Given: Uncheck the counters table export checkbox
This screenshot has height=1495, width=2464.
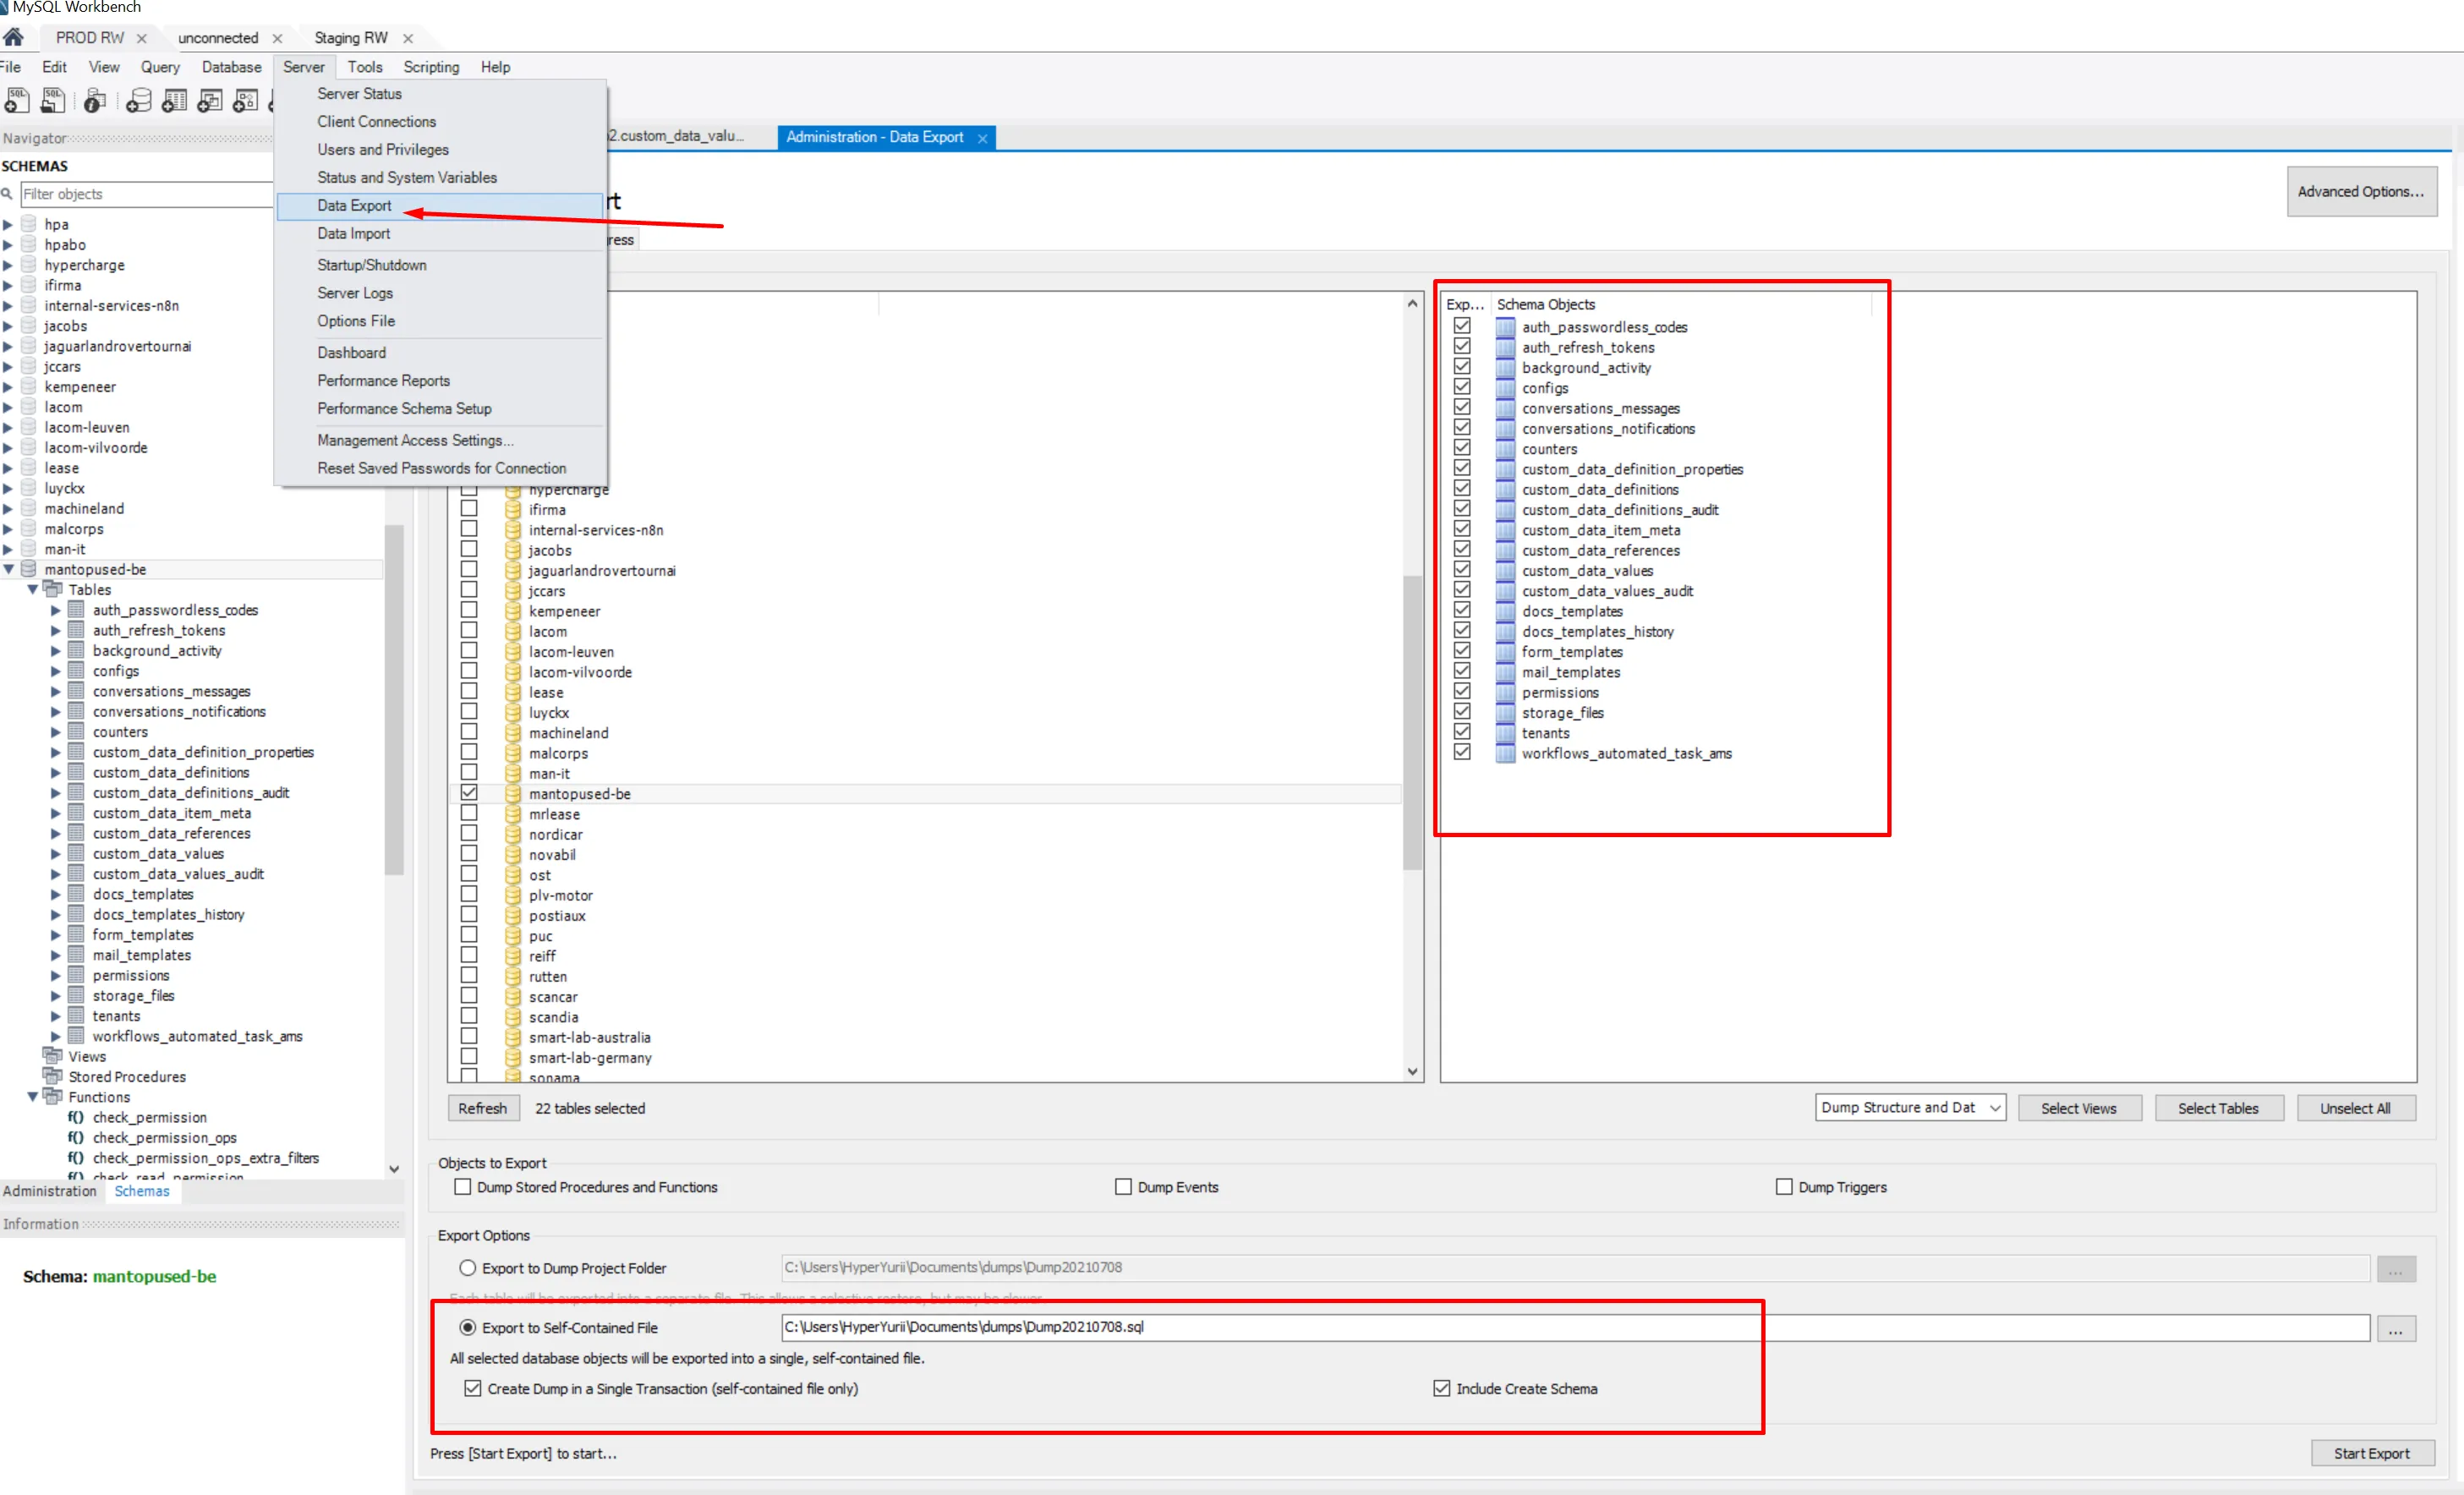Looking at the screenshot, I should pos(1462,448).
